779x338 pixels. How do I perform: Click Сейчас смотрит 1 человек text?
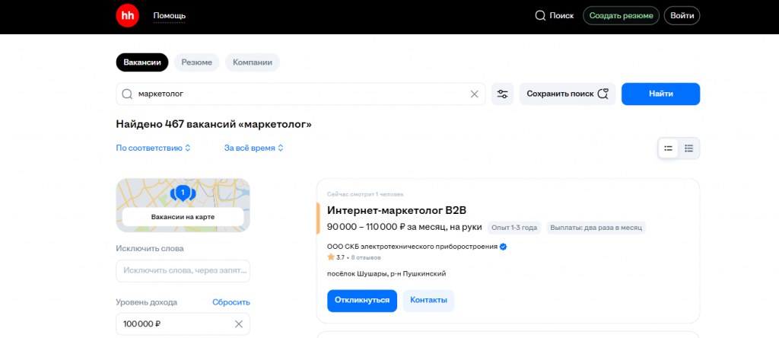(x=365, y=194)
